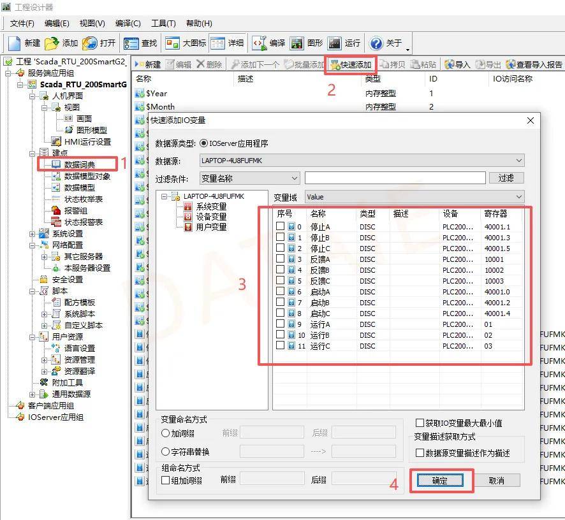Check the box for variable 反馈B
Viewport: 565px width, 520px height.
[x=281, y=270]
